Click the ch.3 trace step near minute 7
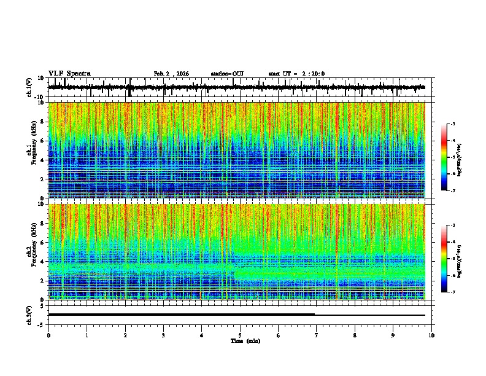 [x=315, y=315]
